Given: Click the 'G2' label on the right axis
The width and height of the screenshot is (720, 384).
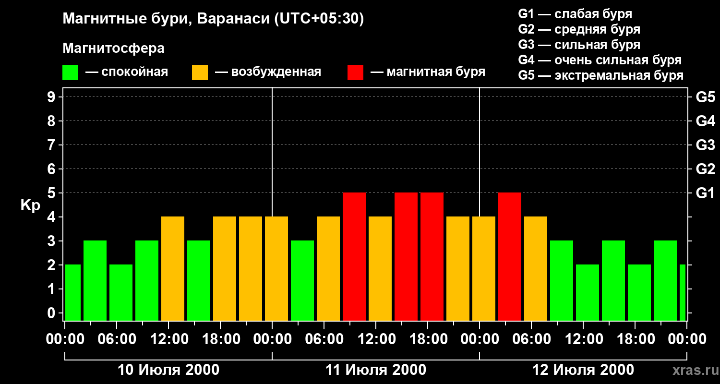Looking at the screenshot, I should (705, 169).
